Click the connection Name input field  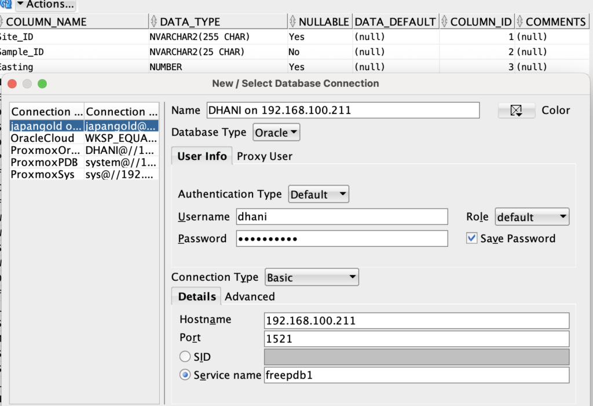click(x=343, y=110)
